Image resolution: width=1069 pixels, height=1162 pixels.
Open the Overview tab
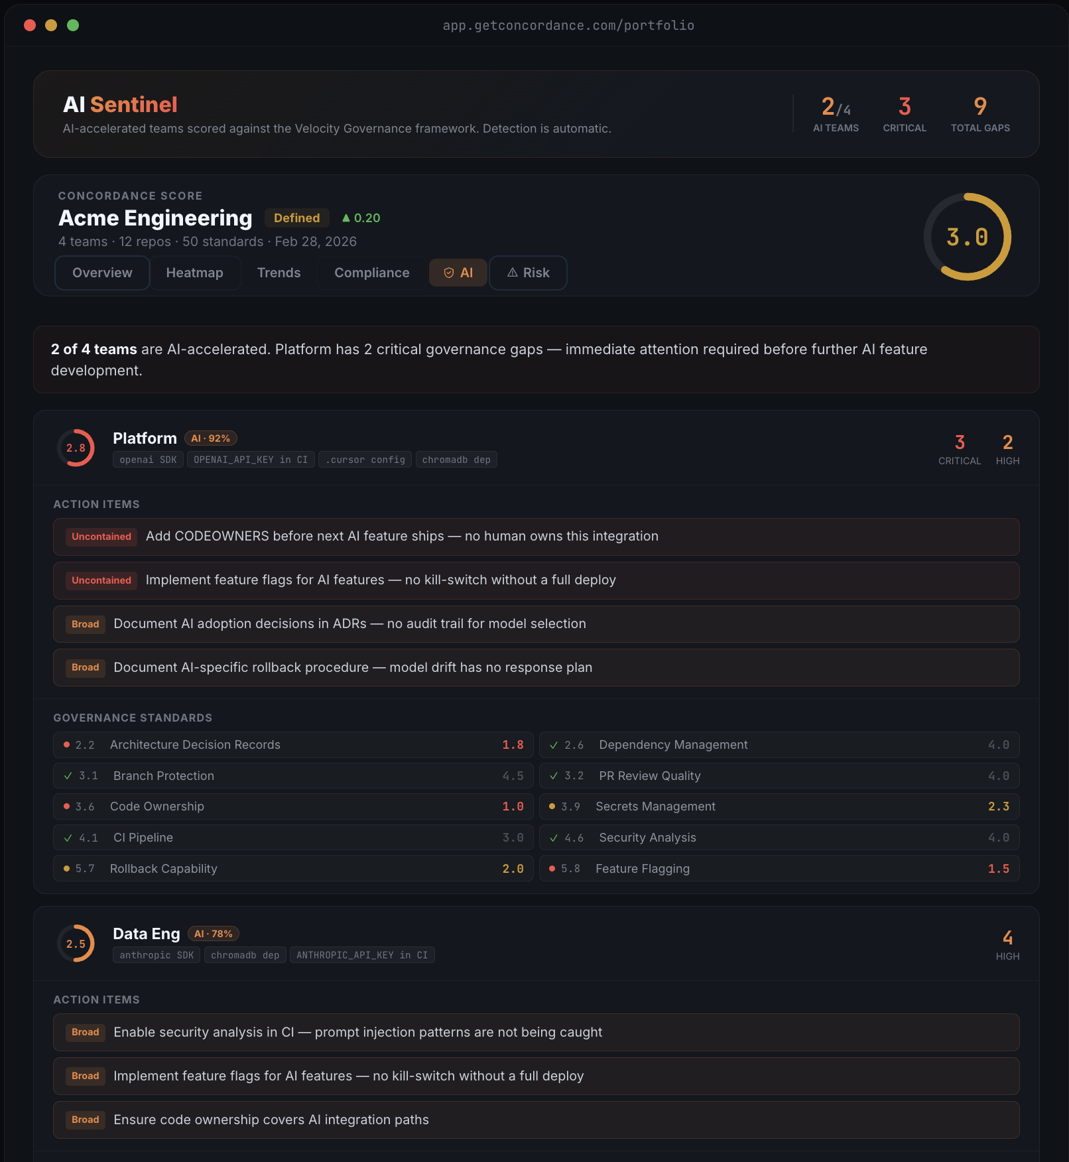102,273
